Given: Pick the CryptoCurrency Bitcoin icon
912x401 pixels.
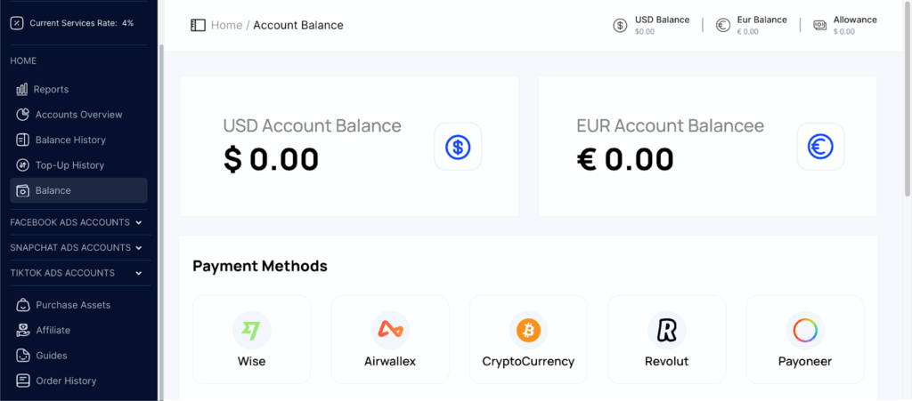Looking at the screenshot, I should (x=528, y=330).
